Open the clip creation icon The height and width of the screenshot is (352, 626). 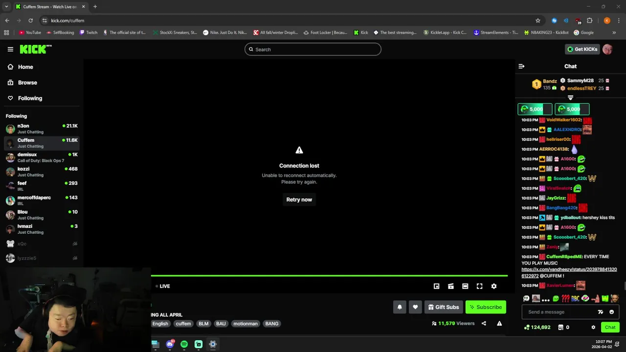pos(451,286)
